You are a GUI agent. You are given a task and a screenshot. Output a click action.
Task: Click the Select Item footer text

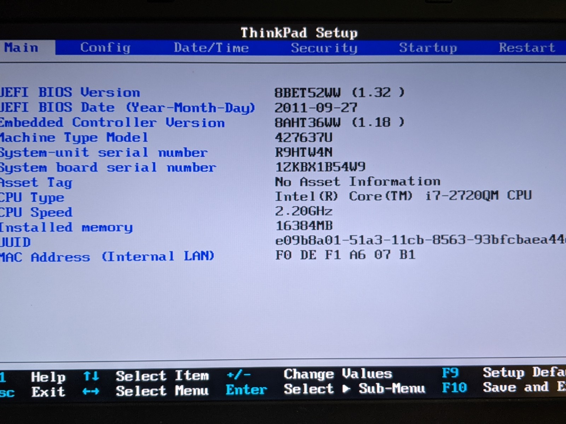[162, 376]
